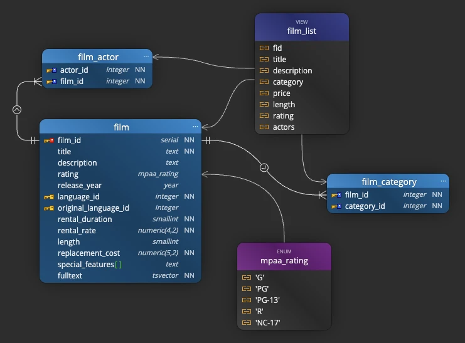
Task: Click the key icon for category_id
Action: click(336, 206)
